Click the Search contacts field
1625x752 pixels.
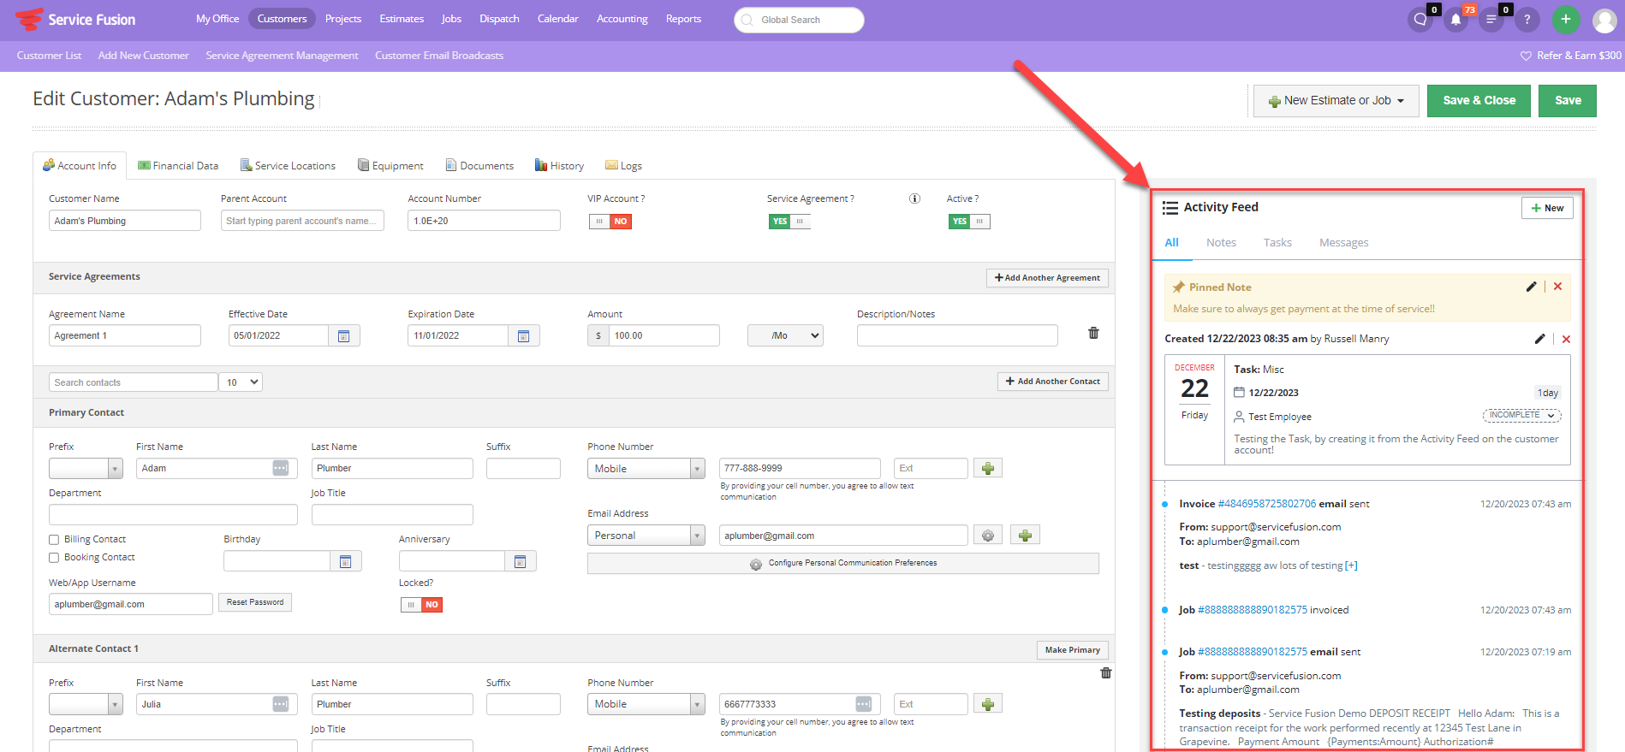(x=134, y=382)
